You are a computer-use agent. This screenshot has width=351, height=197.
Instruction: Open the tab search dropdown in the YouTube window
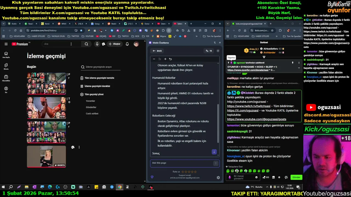4,24
